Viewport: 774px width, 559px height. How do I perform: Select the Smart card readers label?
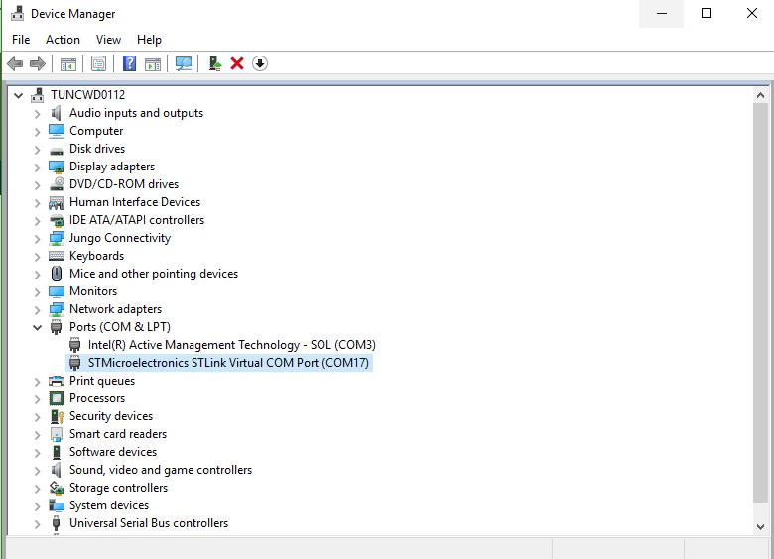[x=118, y=434]
